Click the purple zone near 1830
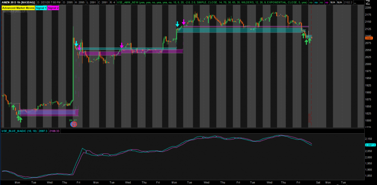This screenshot has height=185, width=377. pyautogui.click(x=48, y=113)
